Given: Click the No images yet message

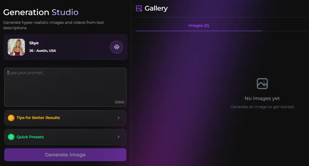Looking at the screenshot, I should tap(262, 99).
